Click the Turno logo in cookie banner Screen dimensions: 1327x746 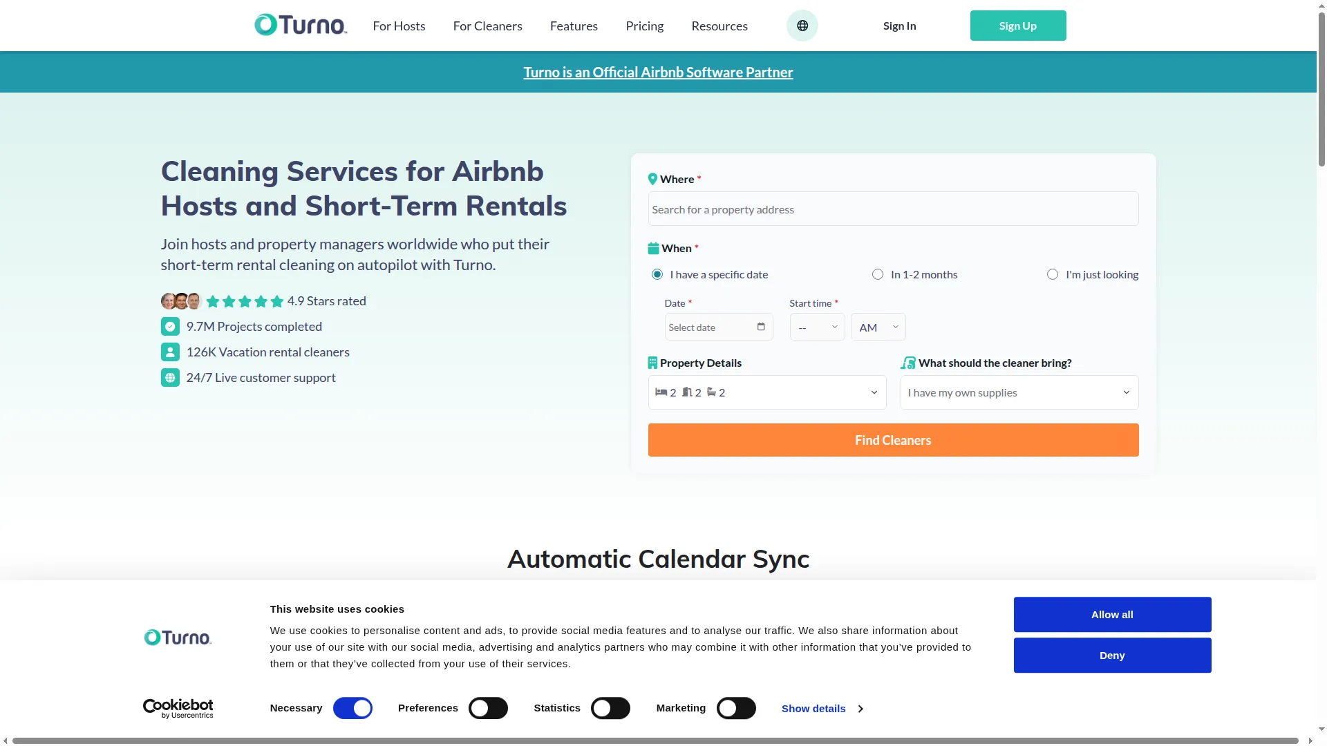pos(178,637)
